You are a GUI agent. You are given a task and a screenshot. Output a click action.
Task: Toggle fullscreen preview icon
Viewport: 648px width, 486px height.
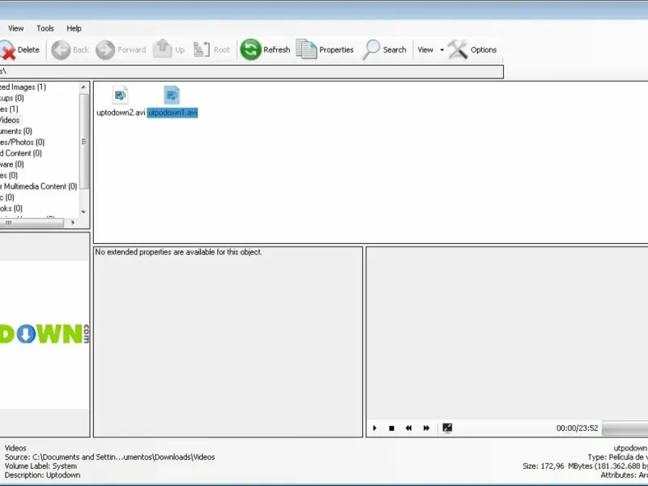pyautogui.click(x=447, y=428)
